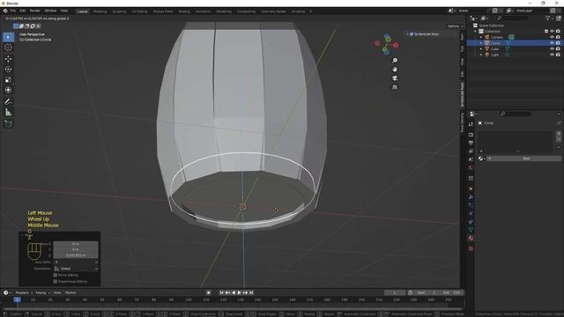564x317 pixels.
Task: Hide Circle in viewport via eye icon
Action: (552, 43)
